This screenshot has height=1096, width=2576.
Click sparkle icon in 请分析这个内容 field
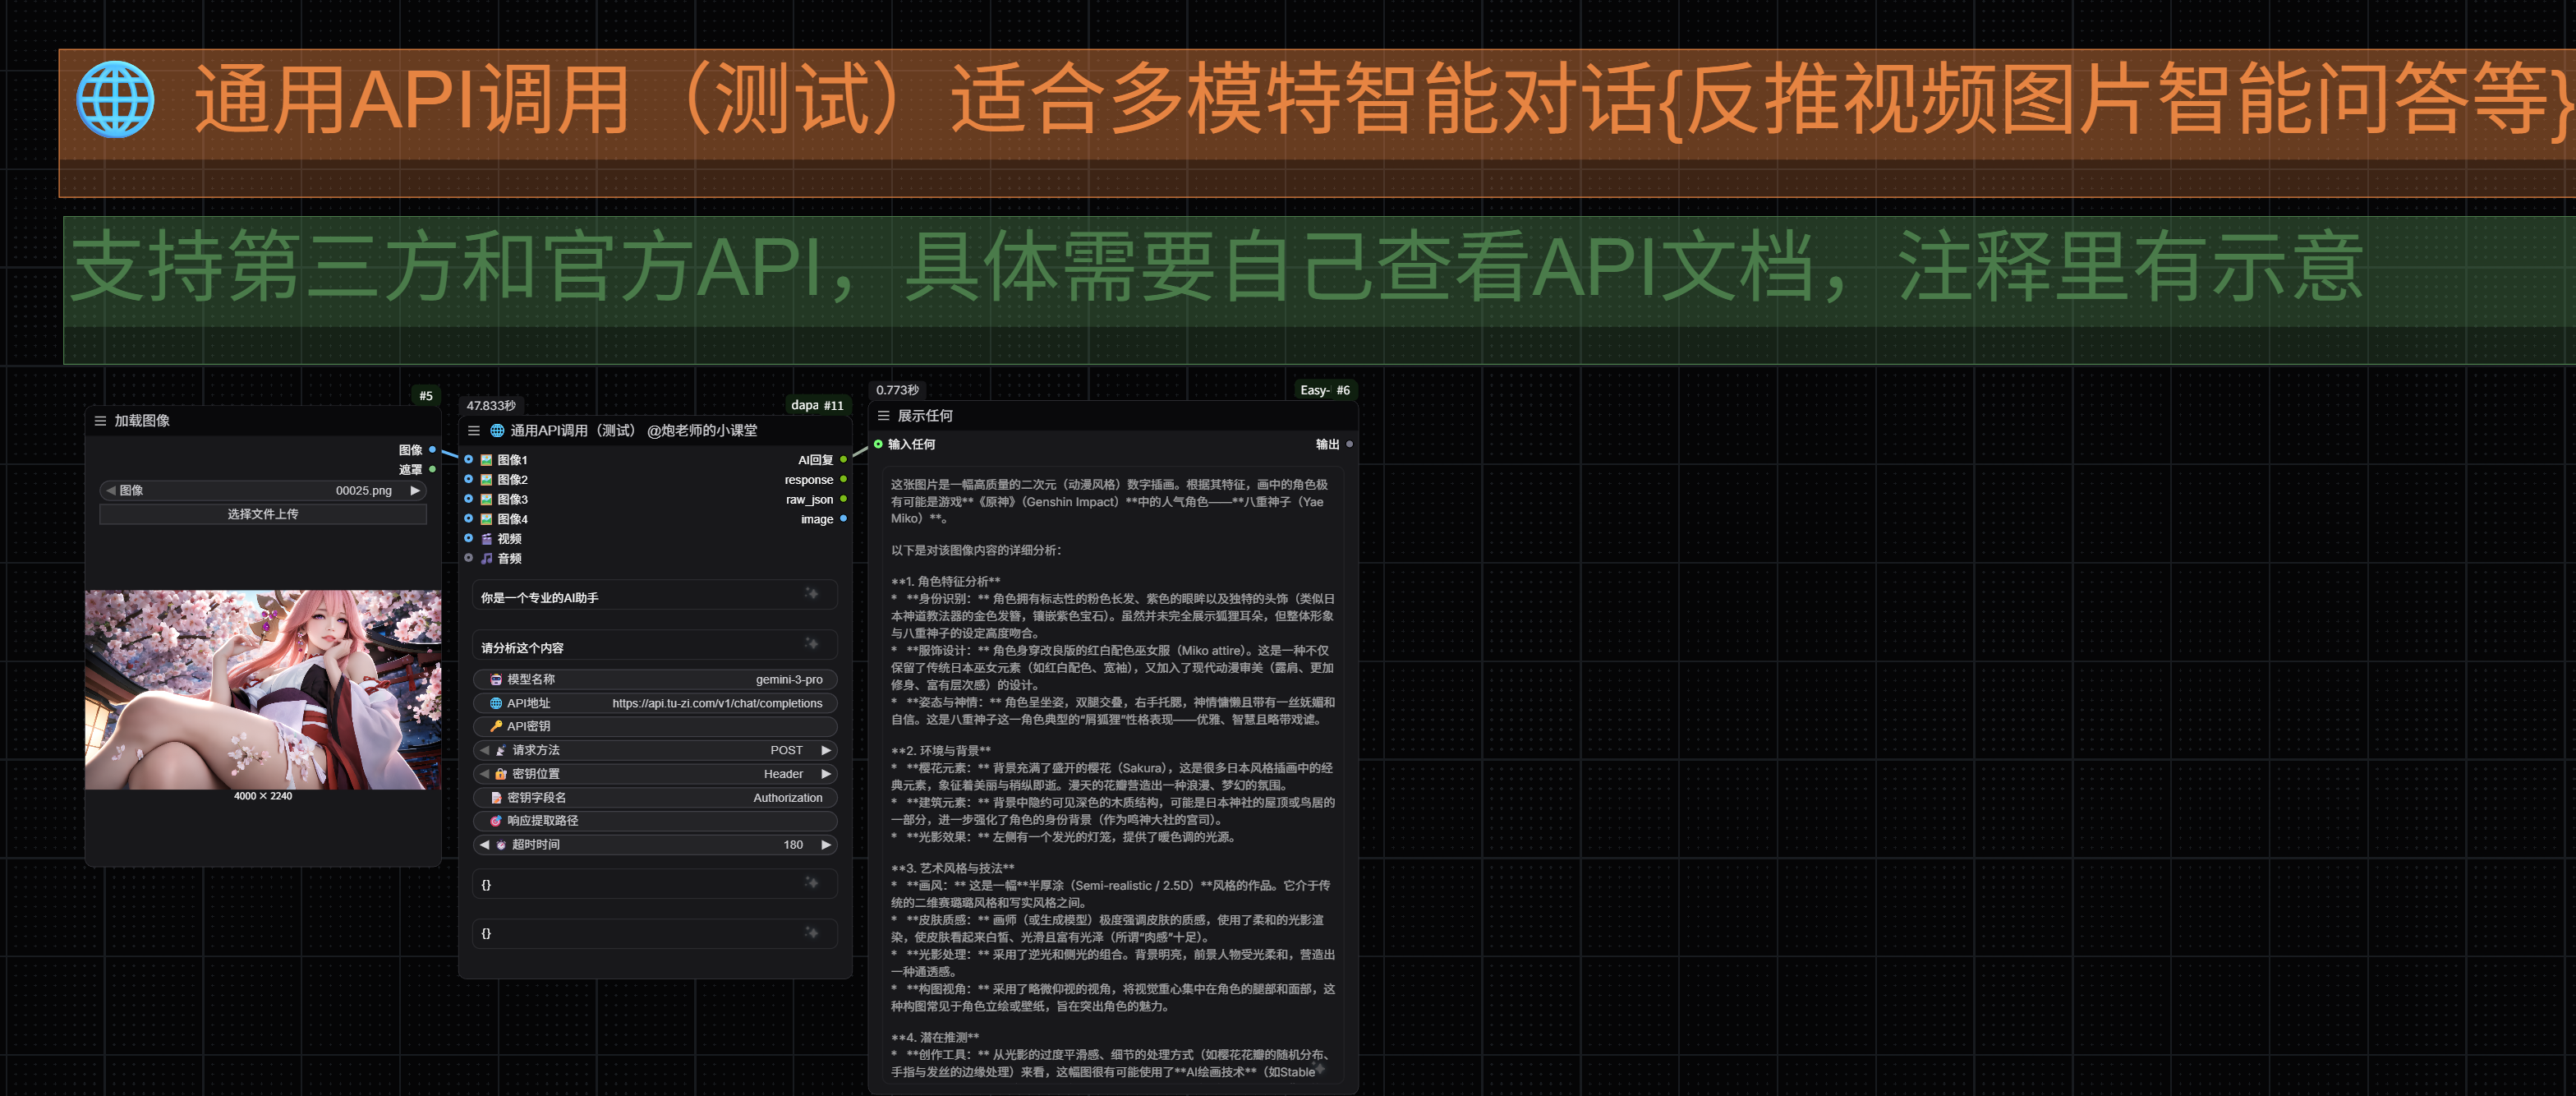[812, 644]
